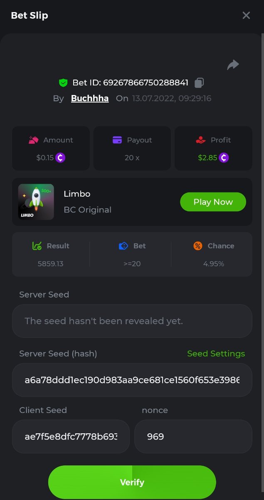Click the Payout wallet icon

pyautogui.click(x=117, y=140)
